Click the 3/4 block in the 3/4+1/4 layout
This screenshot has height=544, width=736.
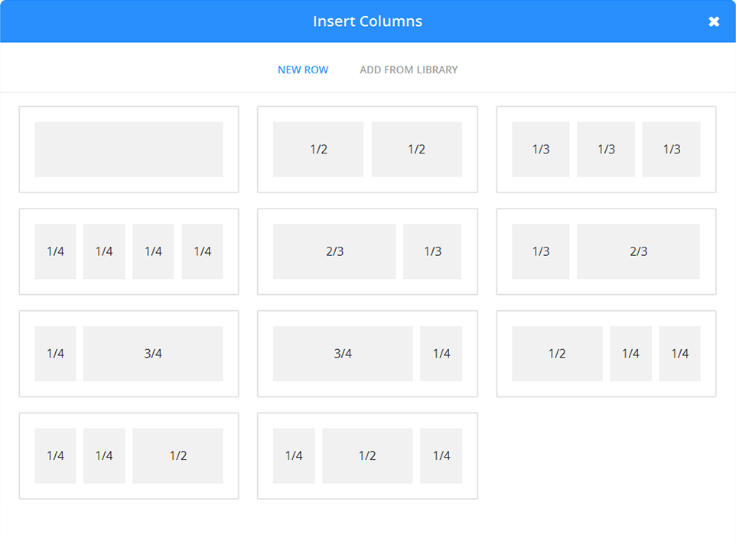343,353
